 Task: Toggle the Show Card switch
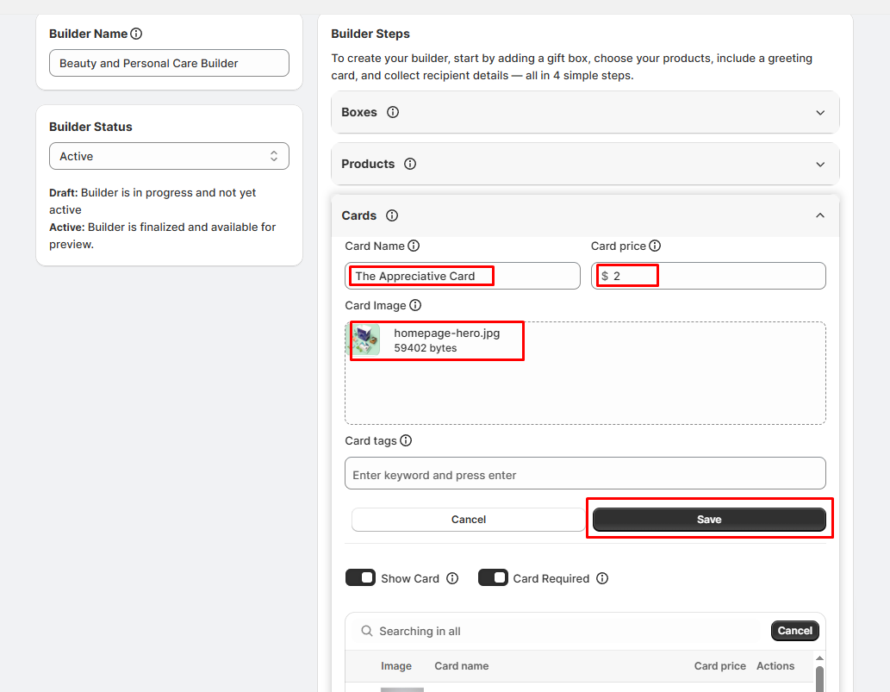coord(360,578)
